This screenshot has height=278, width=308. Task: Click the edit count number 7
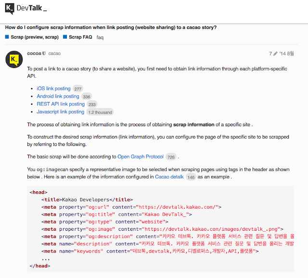tap(270, 53)
